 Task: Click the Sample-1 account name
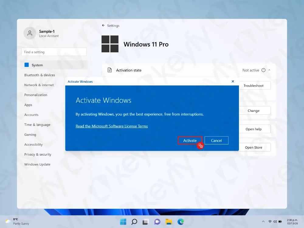(47, 31)
